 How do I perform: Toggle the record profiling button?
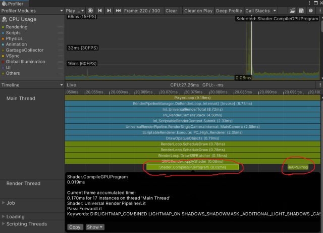[90, 11]
